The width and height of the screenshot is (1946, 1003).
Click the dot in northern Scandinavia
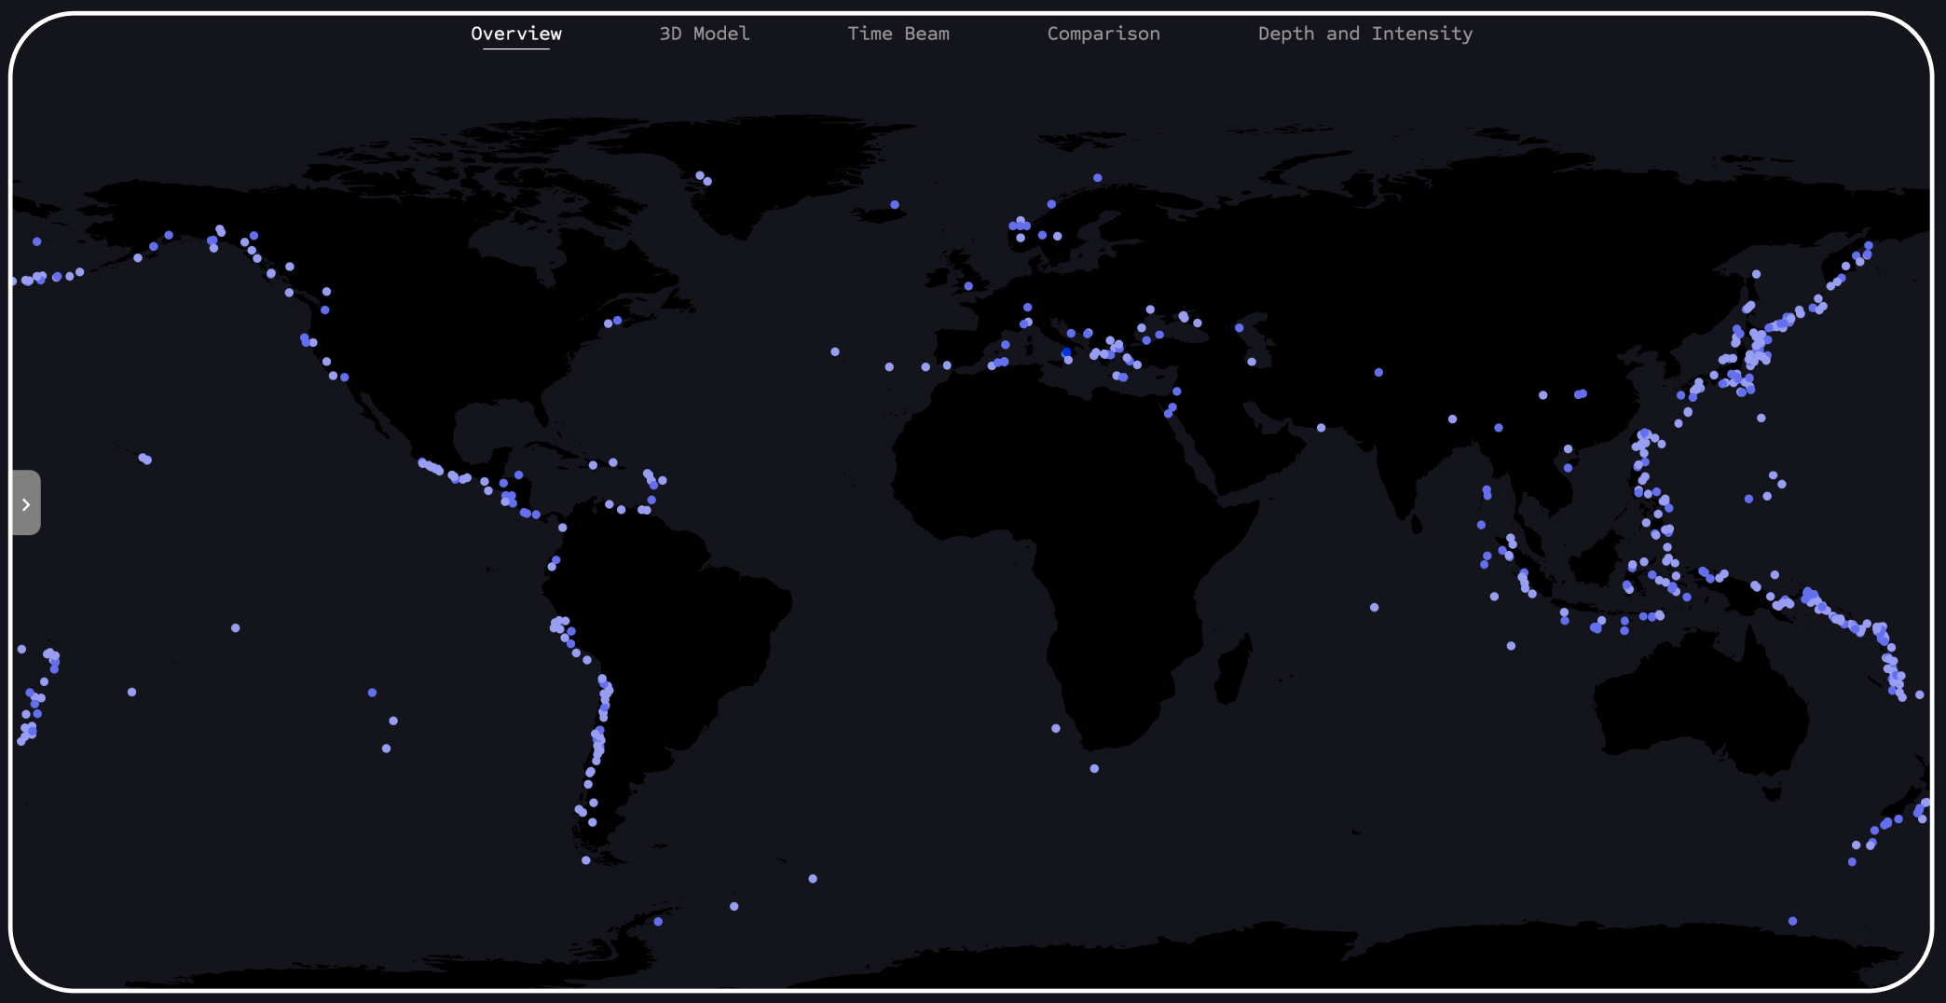(x=1051, y=204)
